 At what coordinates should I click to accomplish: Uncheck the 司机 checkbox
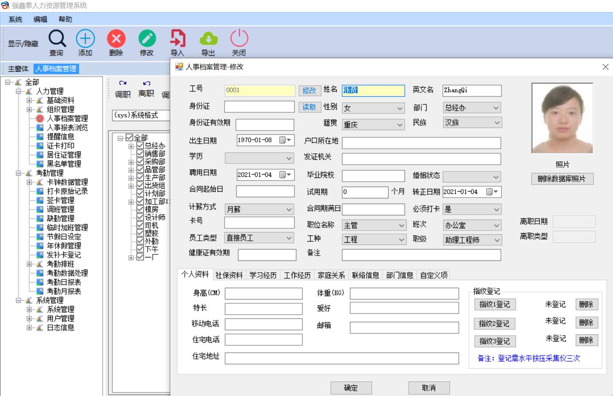point(140,225)
